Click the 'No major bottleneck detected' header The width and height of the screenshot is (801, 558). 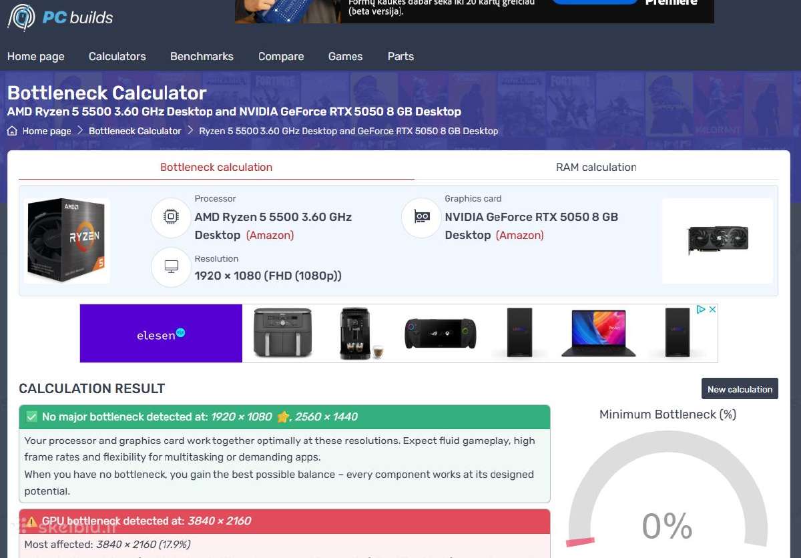284,416
